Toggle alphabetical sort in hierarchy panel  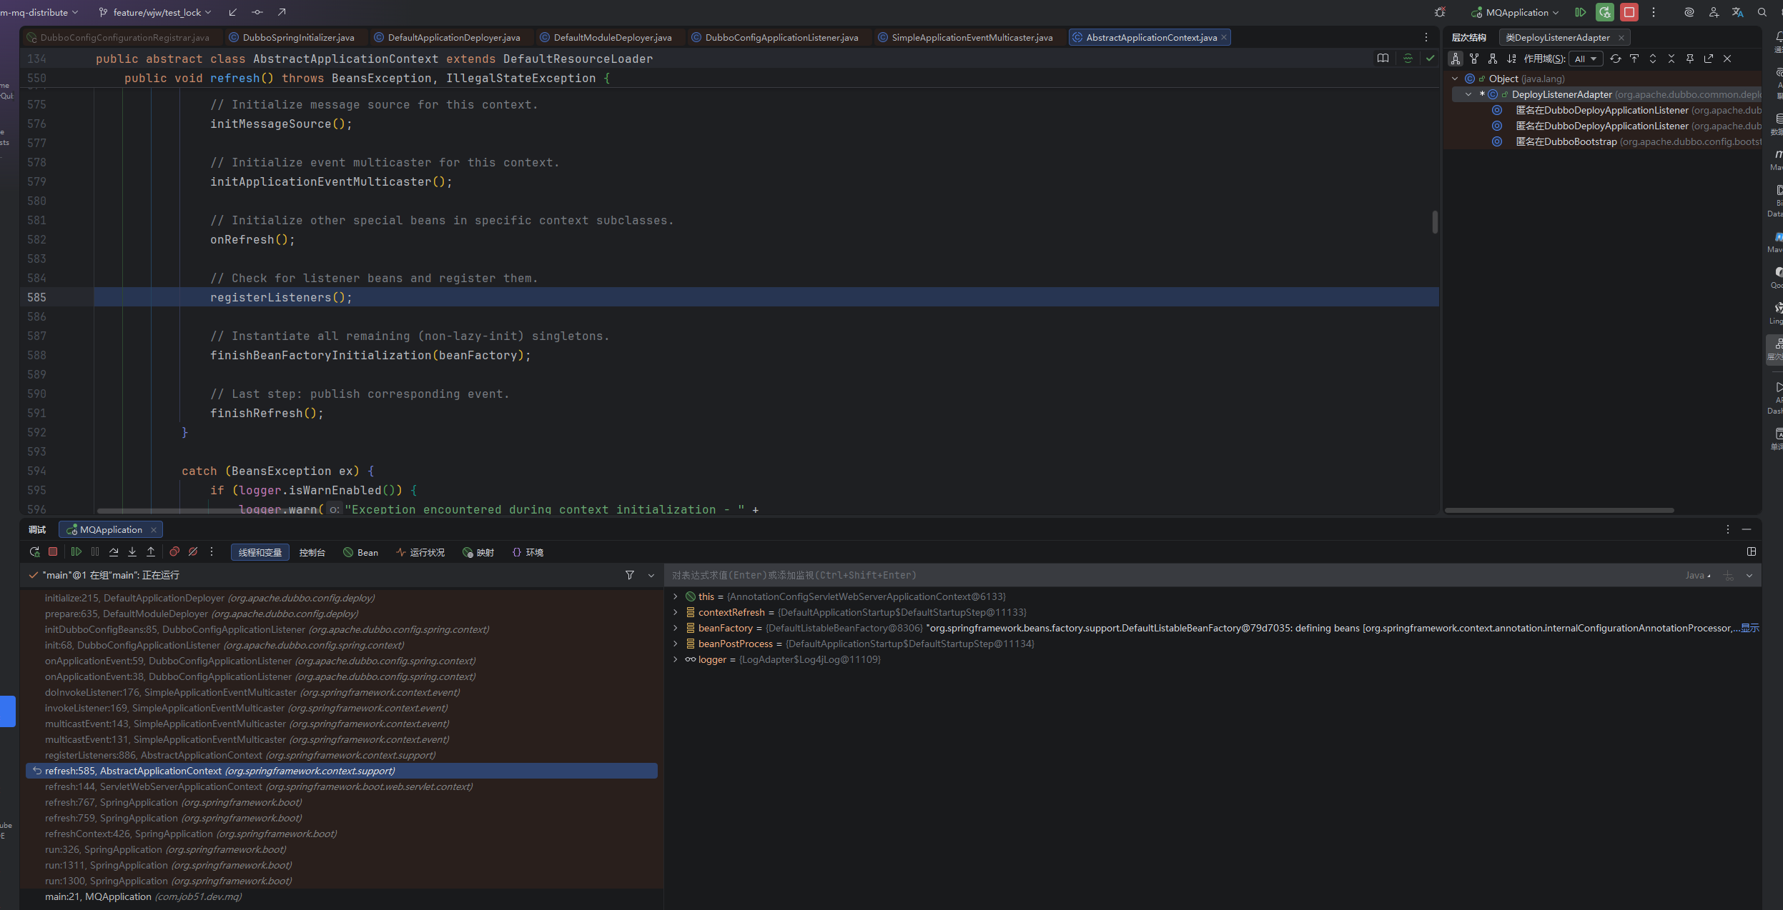pyautogui.click(x=1511, y=59)
